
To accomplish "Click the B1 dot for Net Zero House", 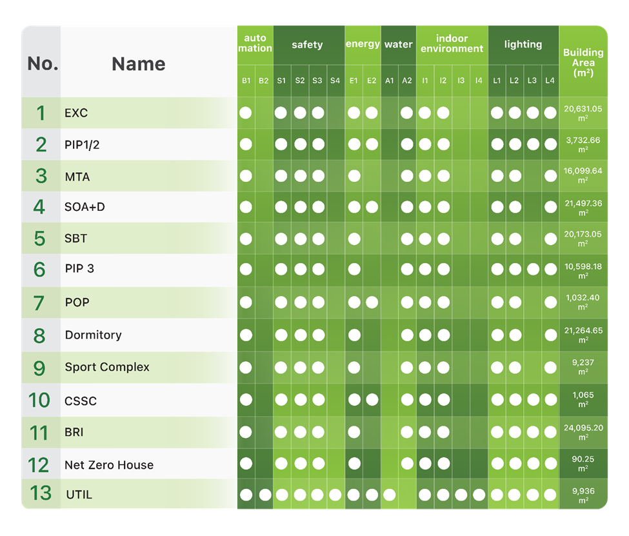I will pyautogui.click(x=246, y=463).
